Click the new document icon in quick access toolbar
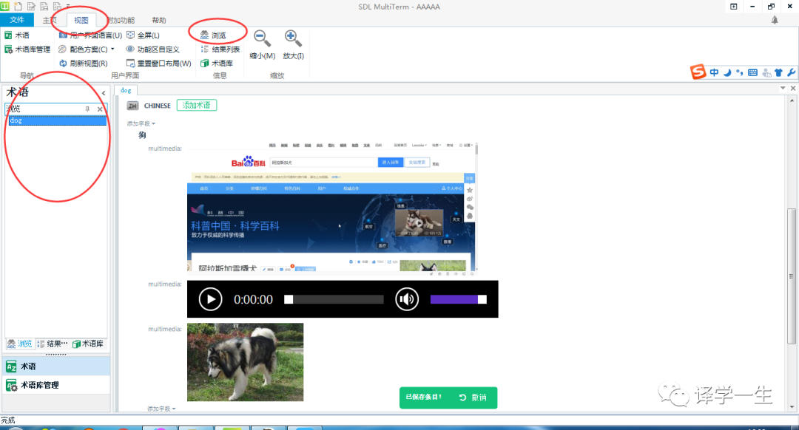This screenshot has width=799, height=430. [x=18, y=7]
